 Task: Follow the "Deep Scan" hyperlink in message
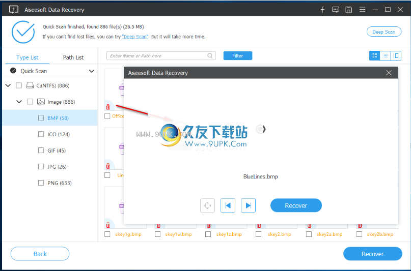[x=135, y=37]
